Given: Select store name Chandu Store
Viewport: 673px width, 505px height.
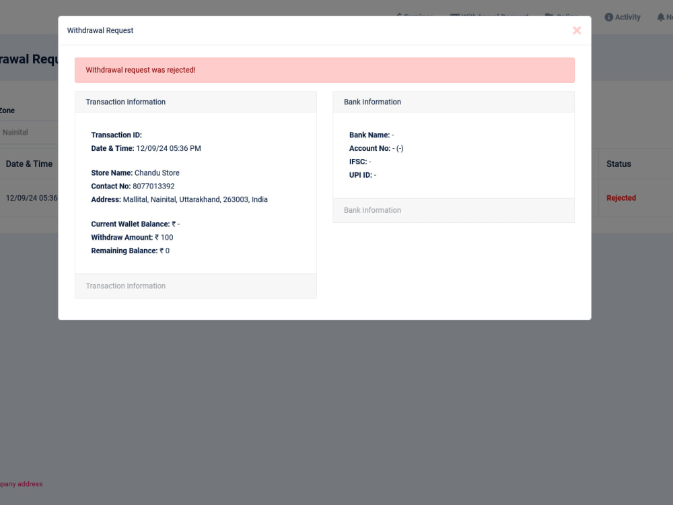Looking at the screenshot, I should [157, 172].
